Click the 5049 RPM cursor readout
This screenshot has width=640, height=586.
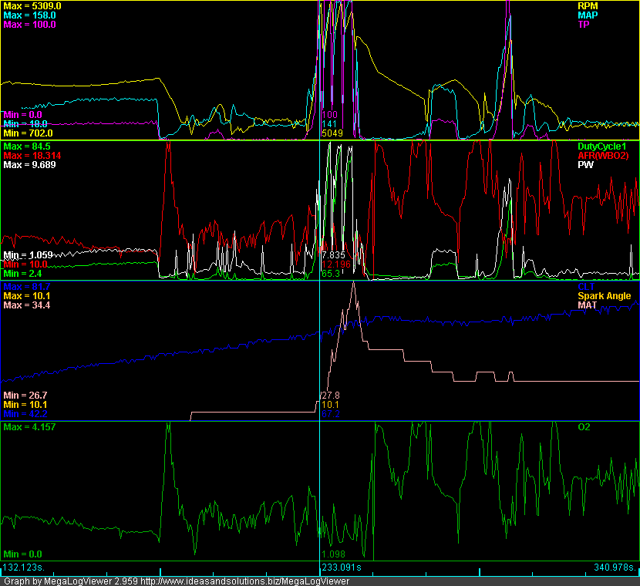(x=332, y=133)
